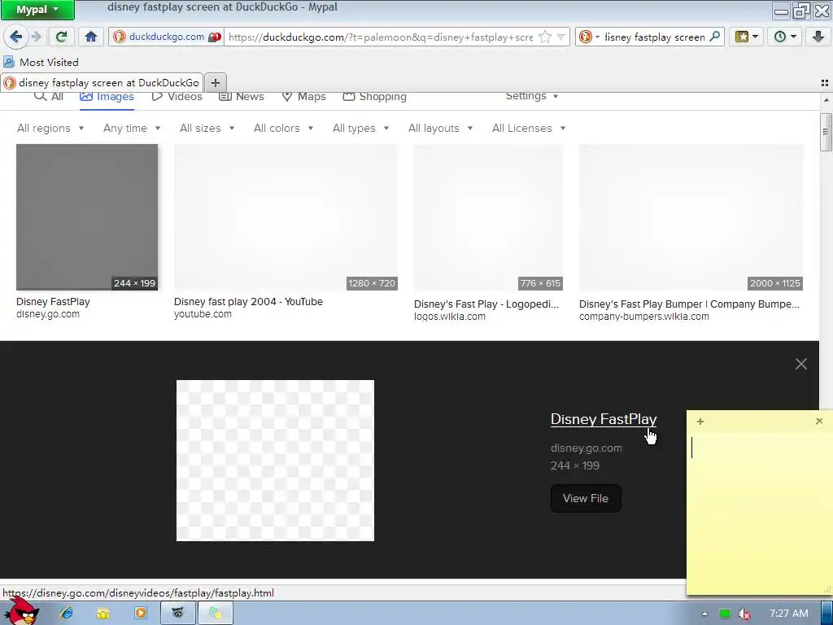Open the 7:27 AM clock in the tray

[x=788, y=614]
